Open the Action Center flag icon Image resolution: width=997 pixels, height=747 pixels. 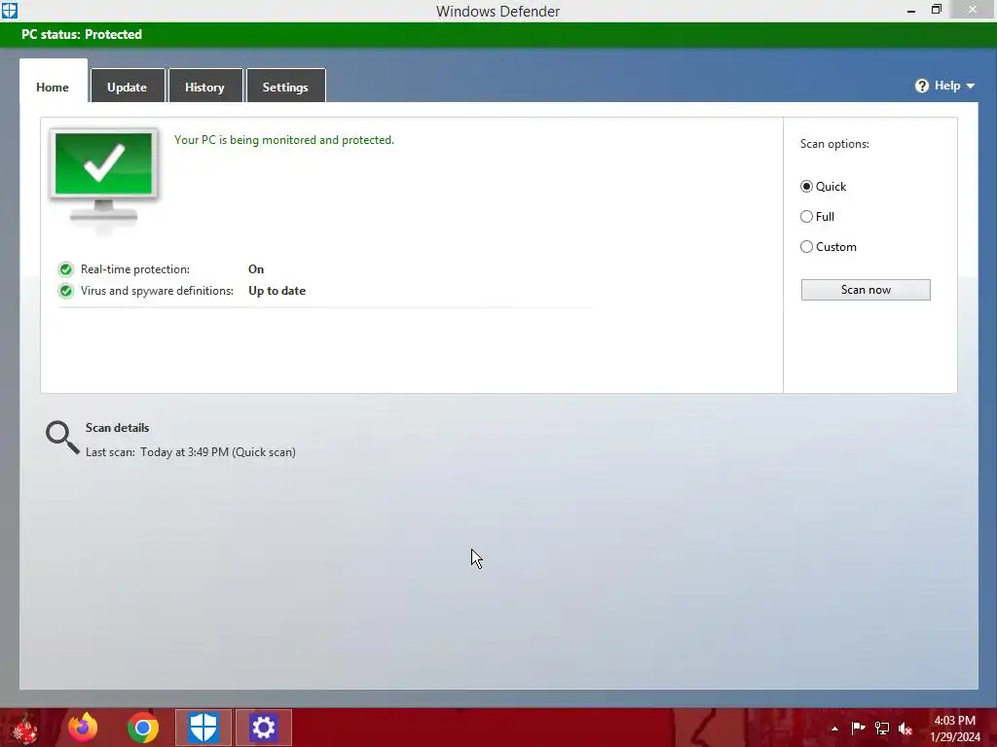[858, 728]
